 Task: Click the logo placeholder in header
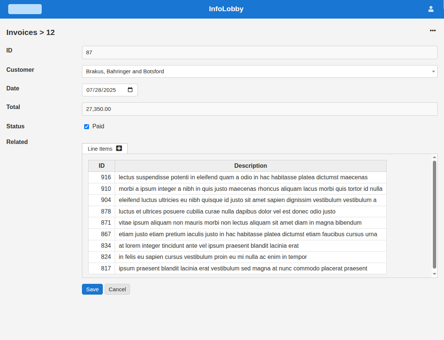coord(25,9)
